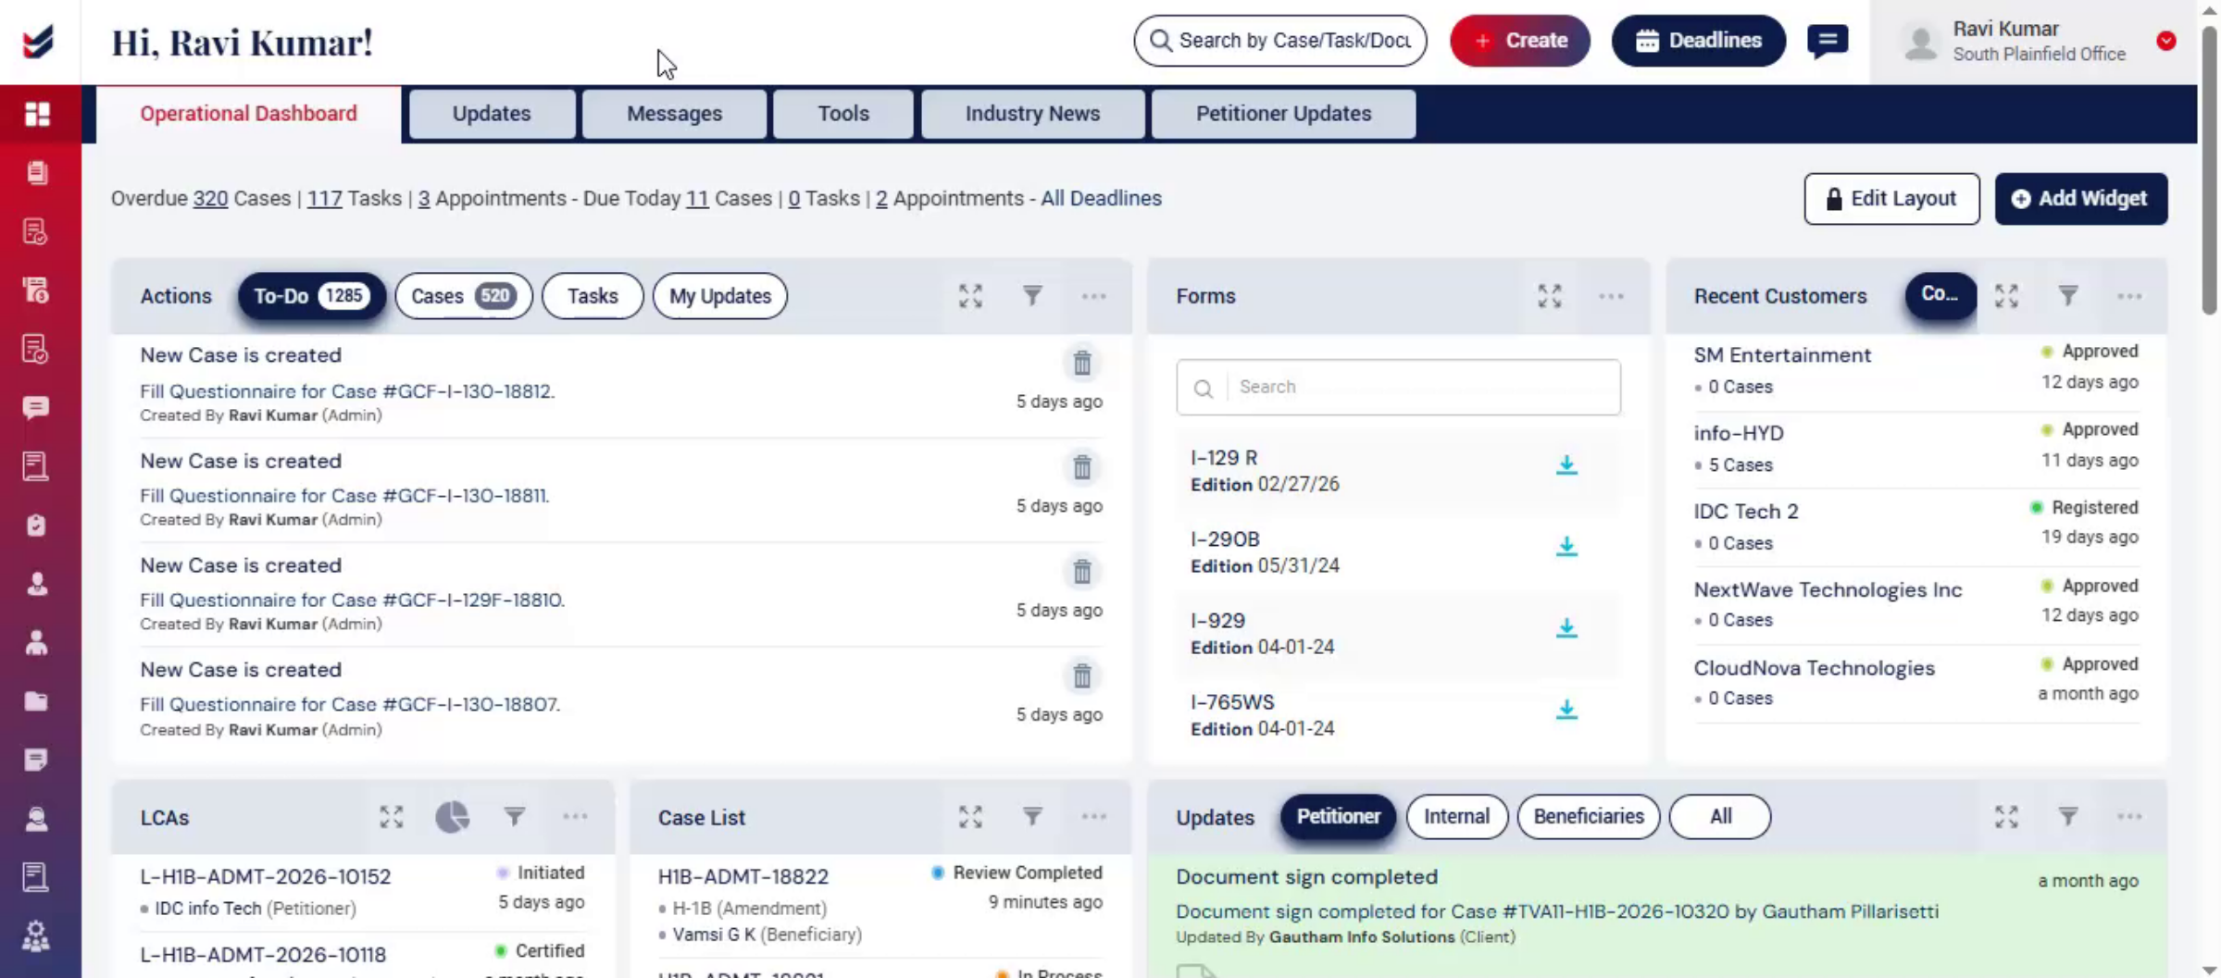Viewport: 2221px width, 978px height.
Task: Open LCA L-H1B-ADMT-2026-10152
Action: pos(266,876)
